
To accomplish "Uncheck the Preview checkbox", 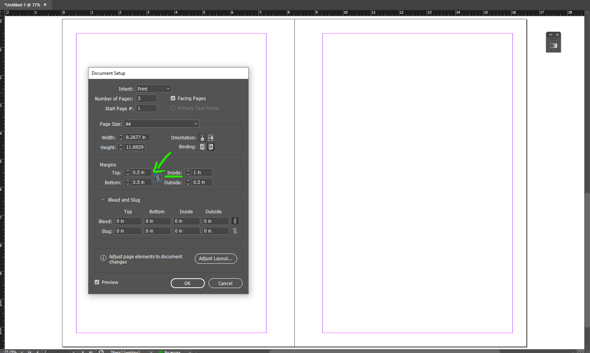I will [x=97, y=282].
